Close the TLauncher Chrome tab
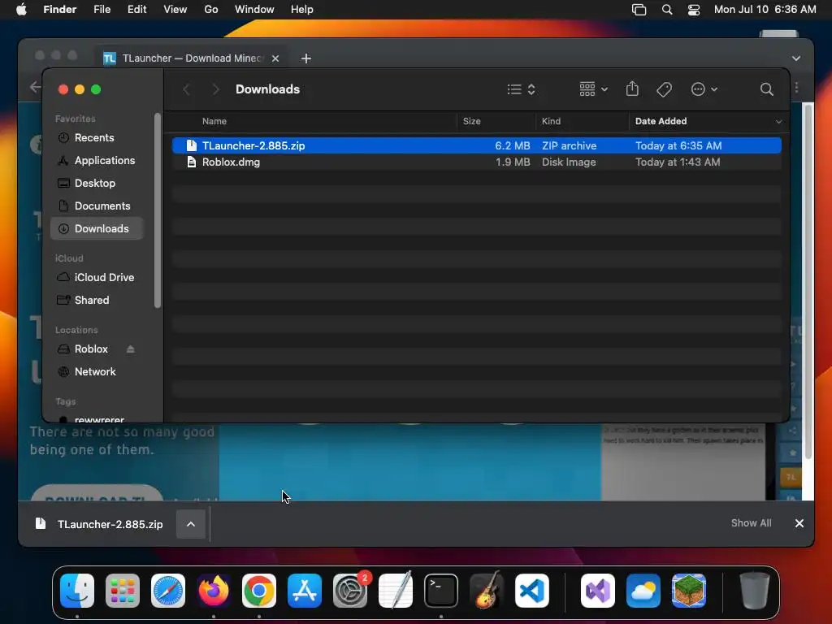 click(x=275, y=58)
